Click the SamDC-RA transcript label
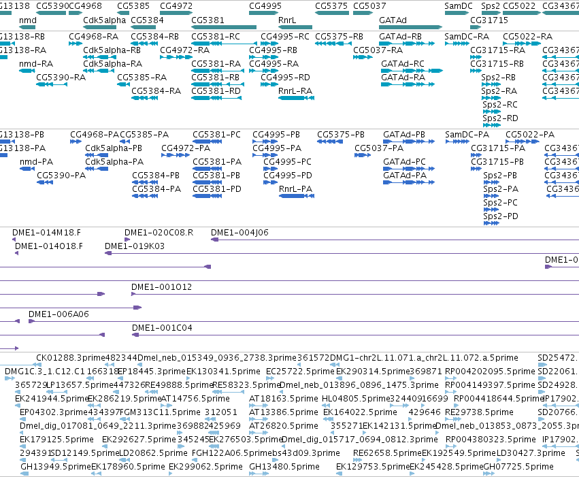This screenshot has height=477, width=579. pyautogui.click(x=467, y=37)
